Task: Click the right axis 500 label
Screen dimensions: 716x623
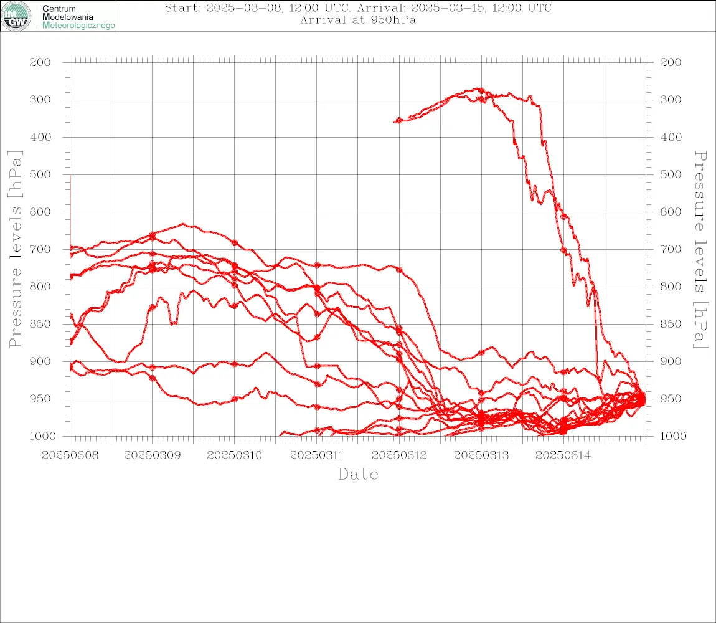Action: (671, 174)
